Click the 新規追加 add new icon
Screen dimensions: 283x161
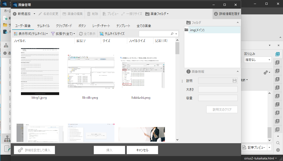[x=15, y=14]
